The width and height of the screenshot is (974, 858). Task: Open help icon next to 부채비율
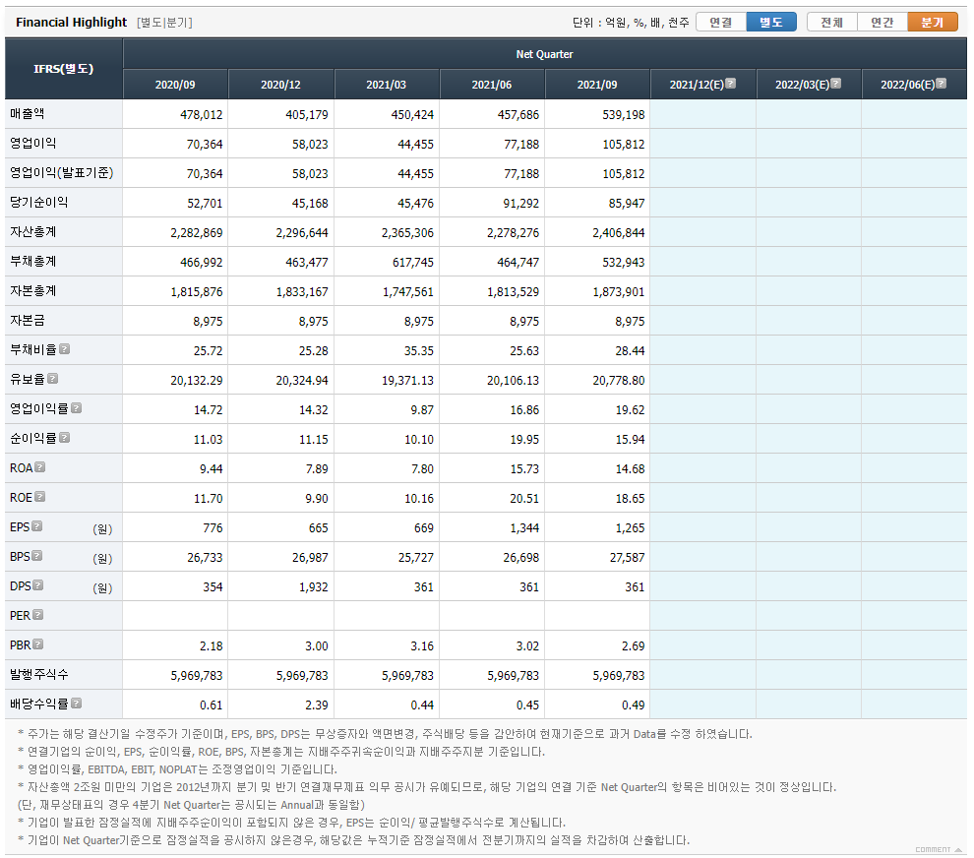pos(65,349)
